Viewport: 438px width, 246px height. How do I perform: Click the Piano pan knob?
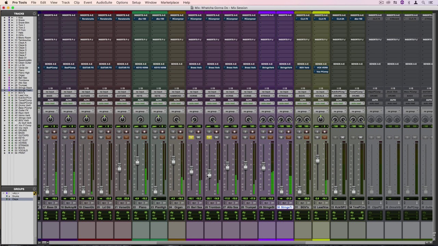(140, 119)
